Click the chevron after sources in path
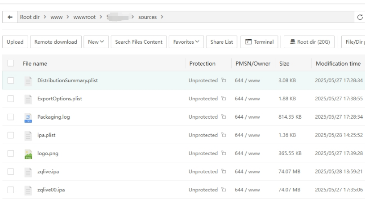Image resolution: width=365 pixels, height=211 pixels. pyautogui.click(x=162, y=17)
